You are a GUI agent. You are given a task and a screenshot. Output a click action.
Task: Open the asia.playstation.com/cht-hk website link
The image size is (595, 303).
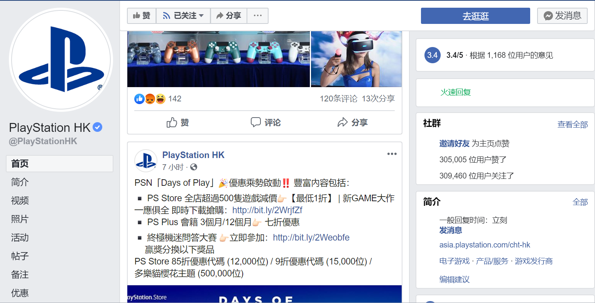tap(485, 245)
